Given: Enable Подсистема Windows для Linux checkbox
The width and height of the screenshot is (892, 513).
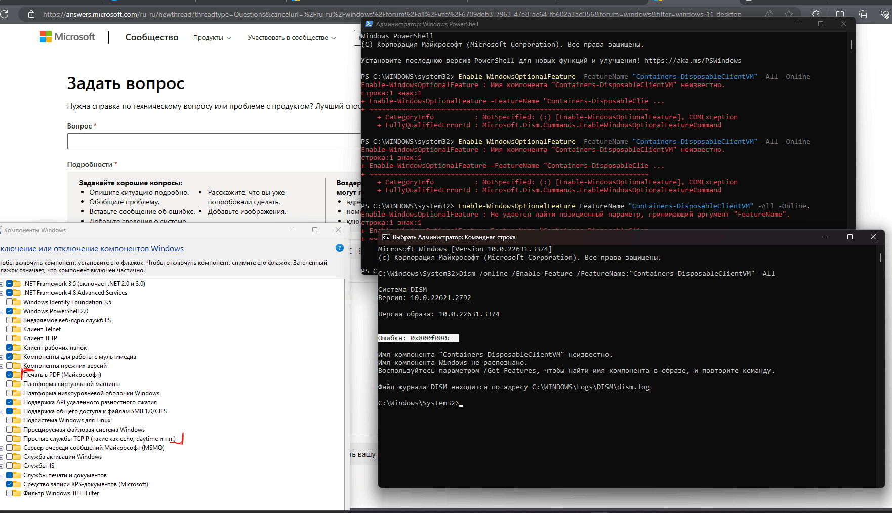Looking at the screenshot, I should pyautogui.click(x=10, y=420).
